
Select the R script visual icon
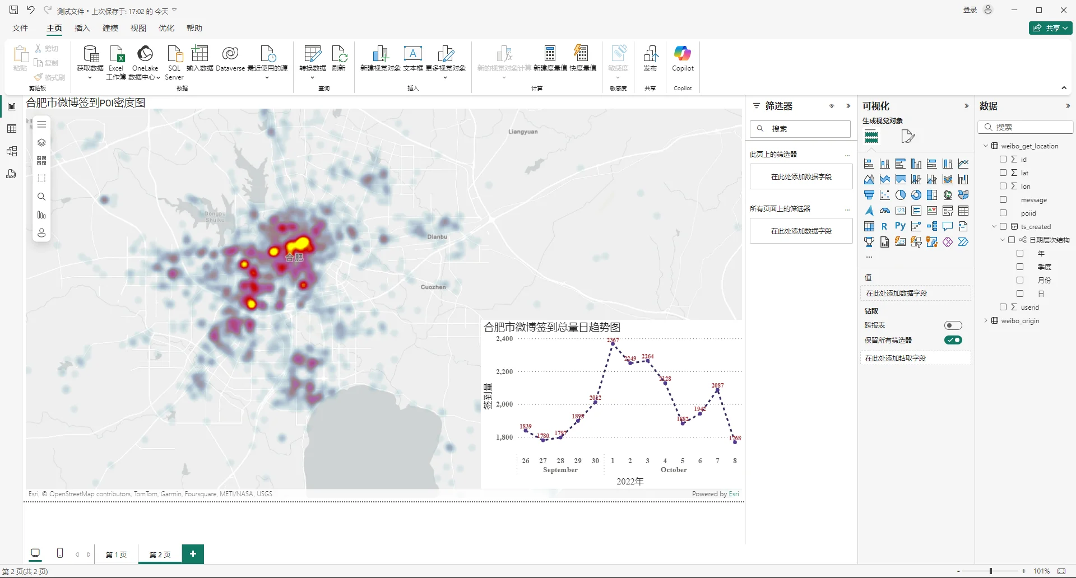(x=884, y=226)
